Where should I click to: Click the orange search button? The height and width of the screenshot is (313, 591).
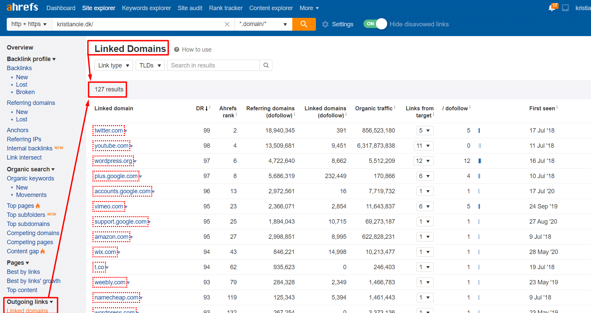(x=304, y=24)
